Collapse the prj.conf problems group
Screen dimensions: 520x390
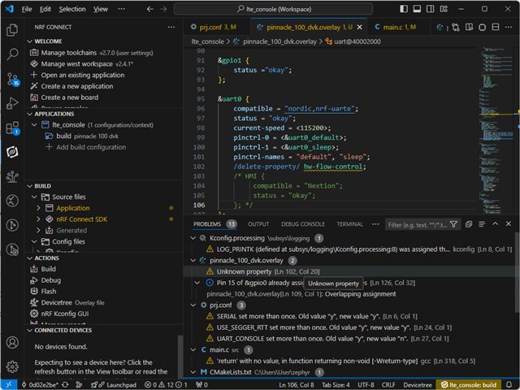[x=193, y=305]
